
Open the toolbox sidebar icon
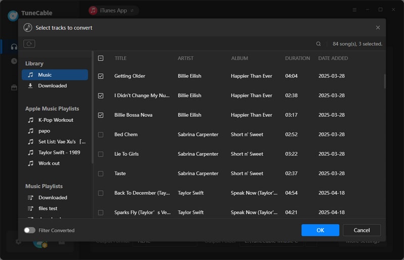pyautogui.click(x=14, y=88)
